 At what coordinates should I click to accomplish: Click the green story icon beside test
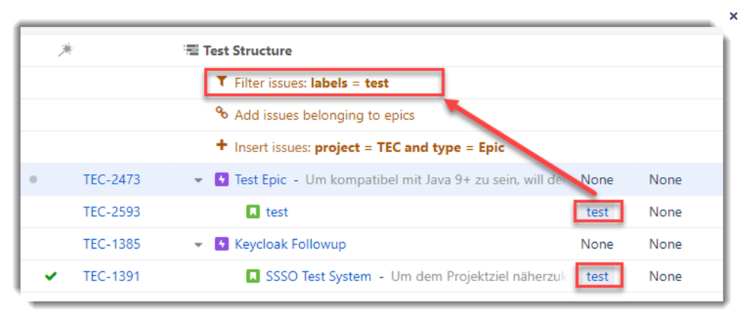253,212
